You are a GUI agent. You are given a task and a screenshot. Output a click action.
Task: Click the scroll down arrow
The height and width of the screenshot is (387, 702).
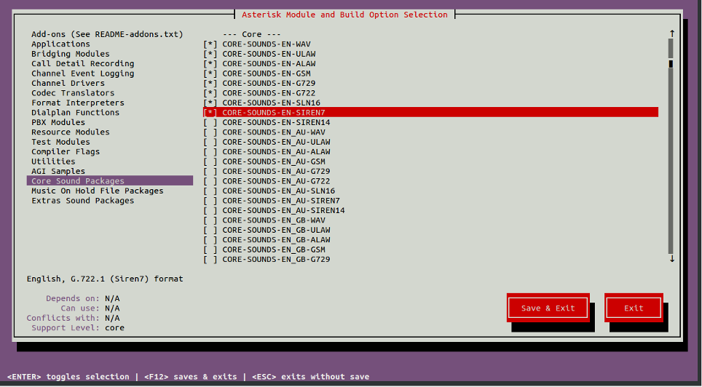coord(671,258)
